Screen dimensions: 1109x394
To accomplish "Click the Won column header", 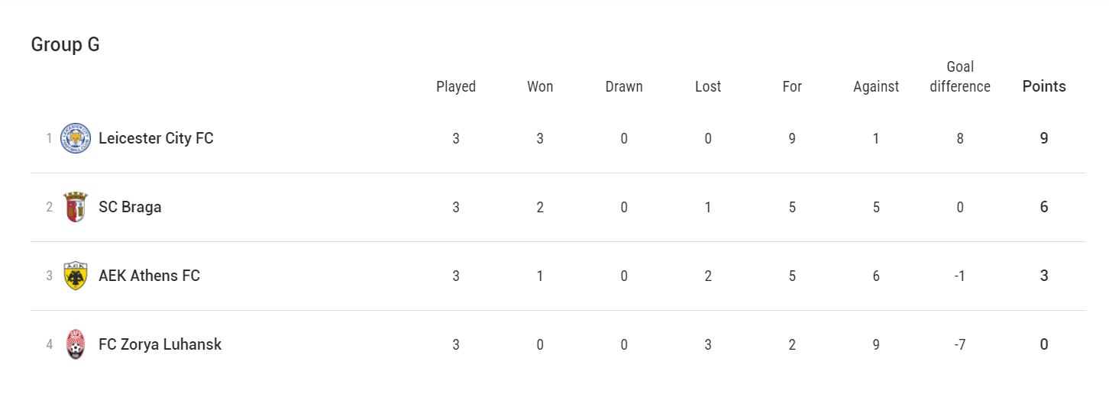I will click(540, 86).
